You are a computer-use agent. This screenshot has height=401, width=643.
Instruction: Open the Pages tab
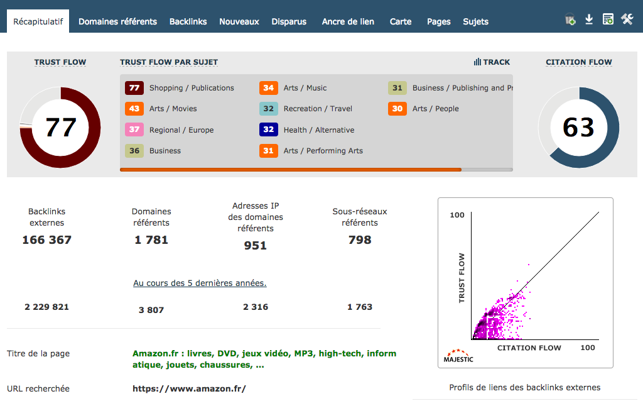coord(439,22)
